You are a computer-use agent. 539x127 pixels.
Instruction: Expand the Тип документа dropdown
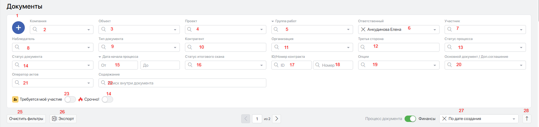pos(175,48)
